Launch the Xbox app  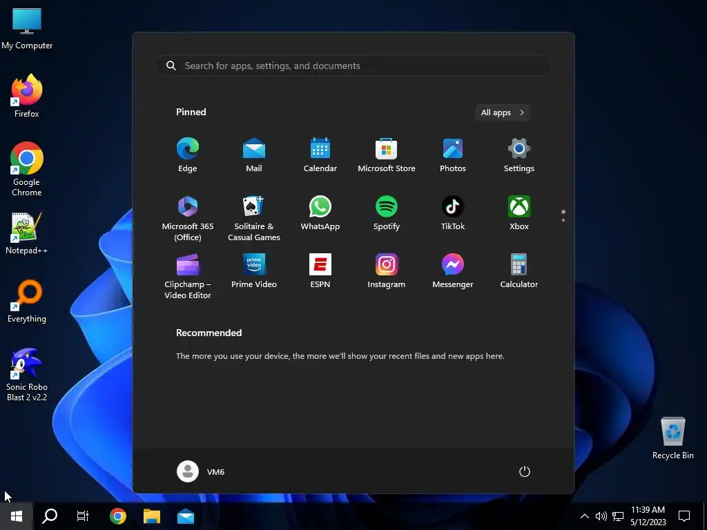click(x=519, y=213)
